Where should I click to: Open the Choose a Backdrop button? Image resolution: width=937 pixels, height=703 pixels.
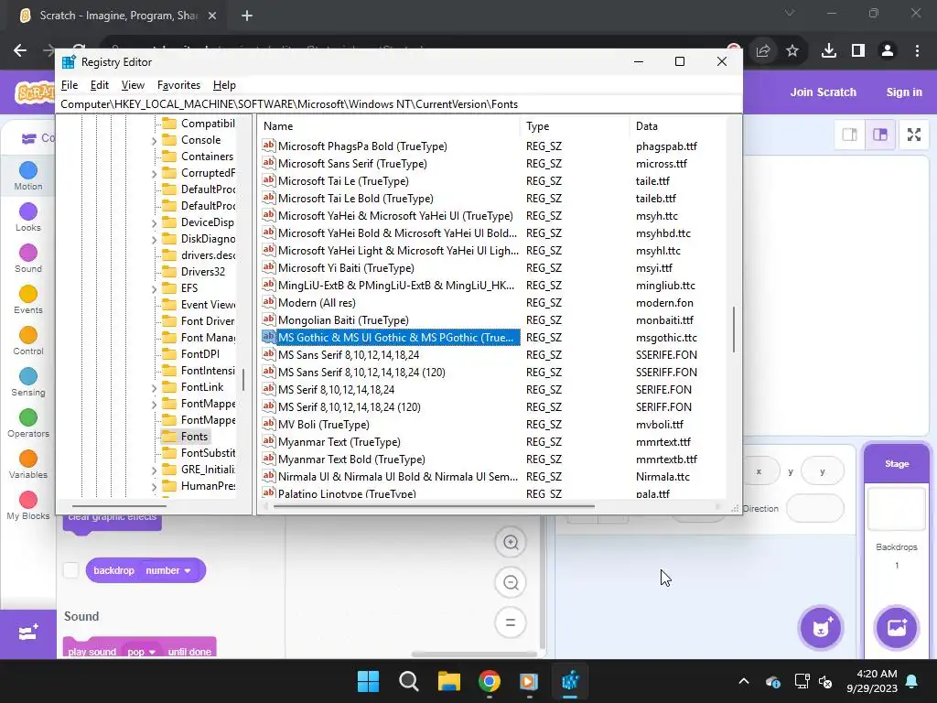click(x=897, y=628)
